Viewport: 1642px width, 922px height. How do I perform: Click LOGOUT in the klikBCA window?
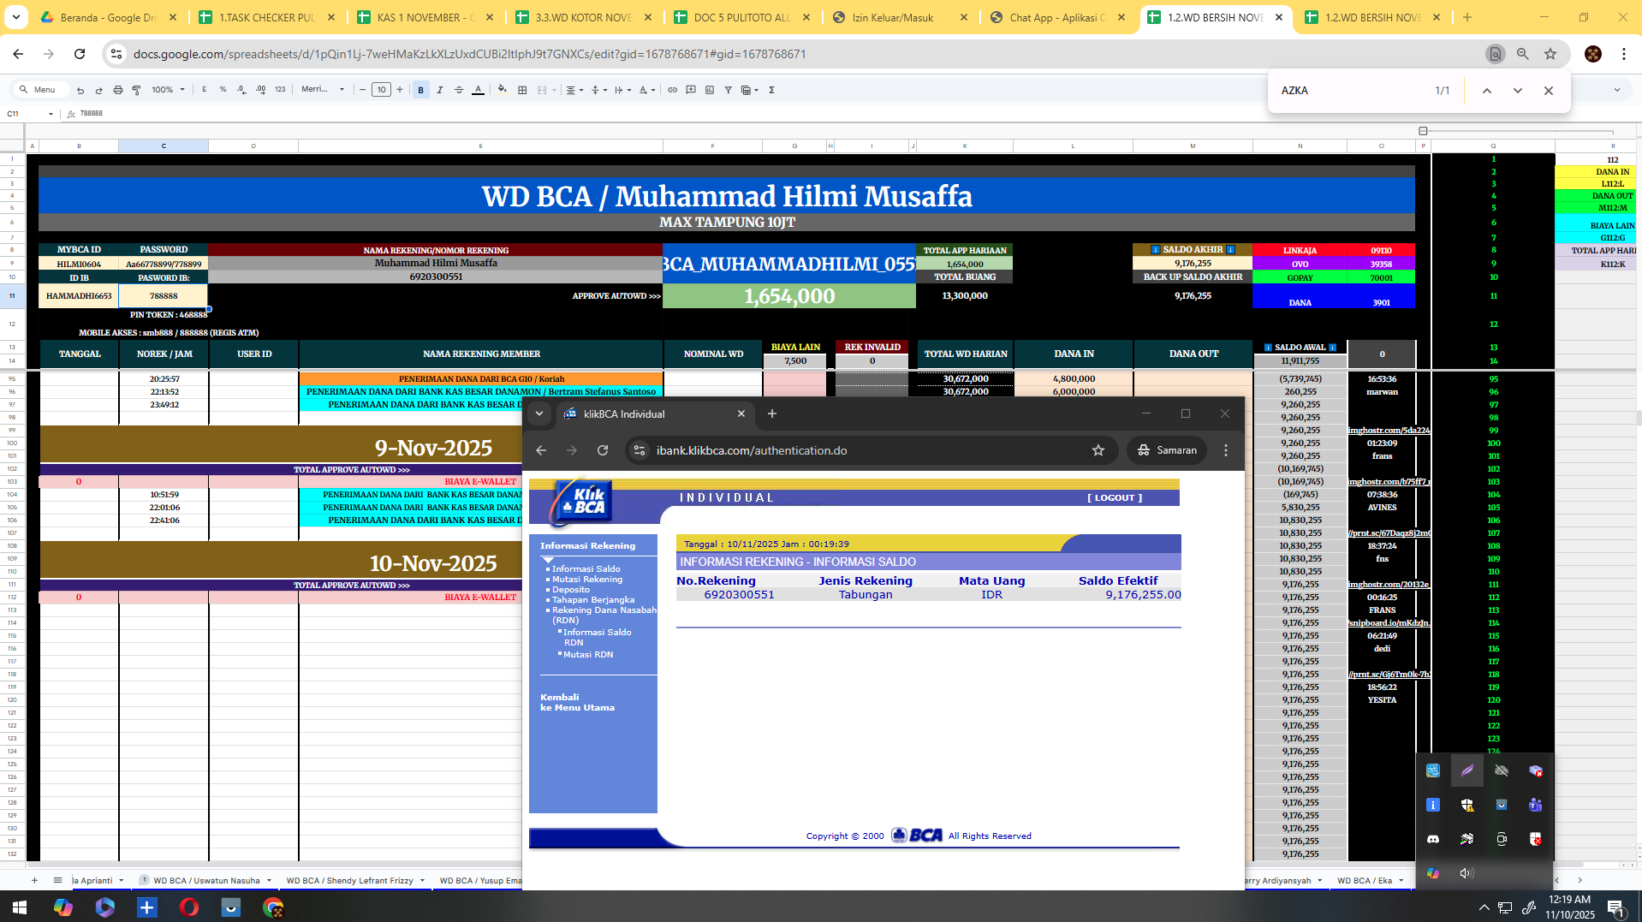pos(1115,497)
